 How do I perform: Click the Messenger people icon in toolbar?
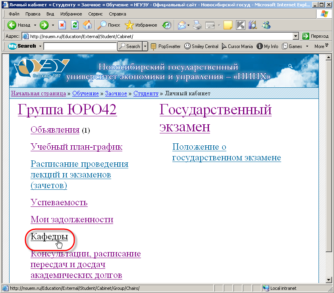click(x=266, y=25)
